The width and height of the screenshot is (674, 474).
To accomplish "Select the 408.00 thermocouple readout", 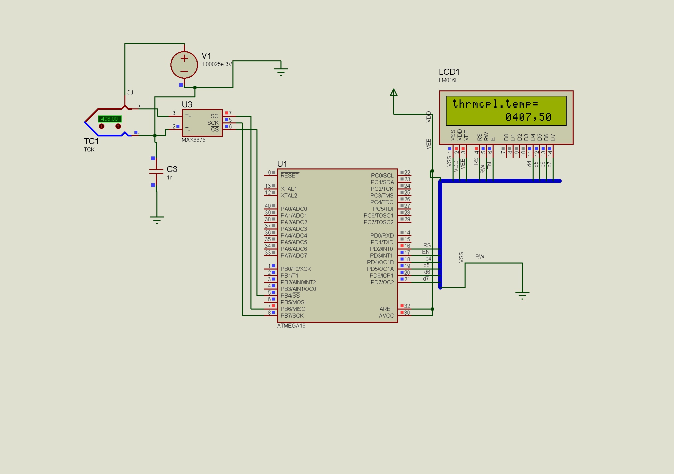I will tap(109, 119).
